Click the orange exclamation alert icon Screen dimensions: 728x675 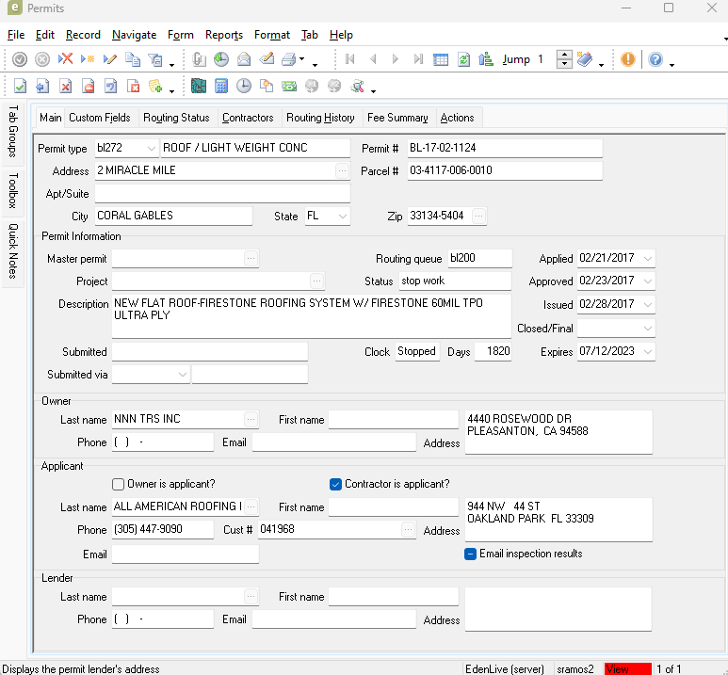coord(628,59)
